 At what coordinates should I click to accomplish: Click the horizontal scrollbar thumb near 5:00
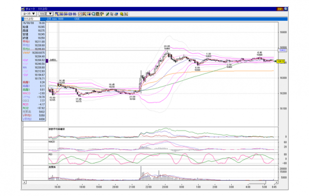tap(257, 182)
